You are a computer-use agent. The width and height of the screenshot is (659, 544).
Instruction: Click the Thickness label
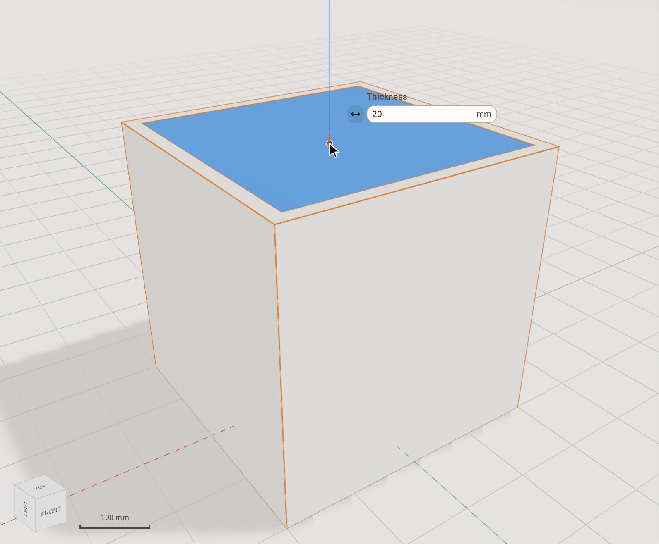coord(387,97)
